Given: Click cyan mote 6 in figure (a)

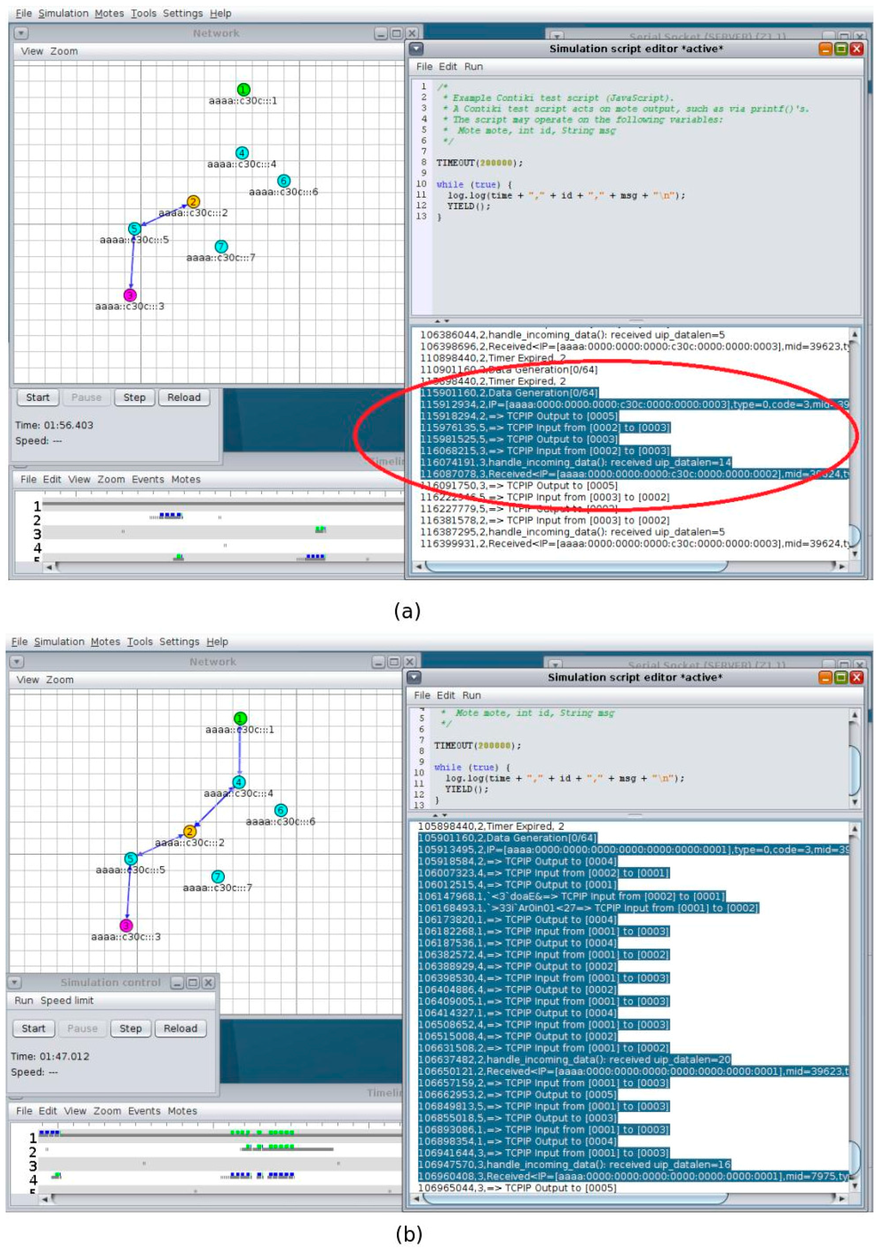Looking at the screenshot, I should click(284, 180).
